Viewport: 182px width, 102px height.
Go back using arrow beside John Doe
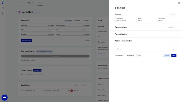[x=16, y=12]
